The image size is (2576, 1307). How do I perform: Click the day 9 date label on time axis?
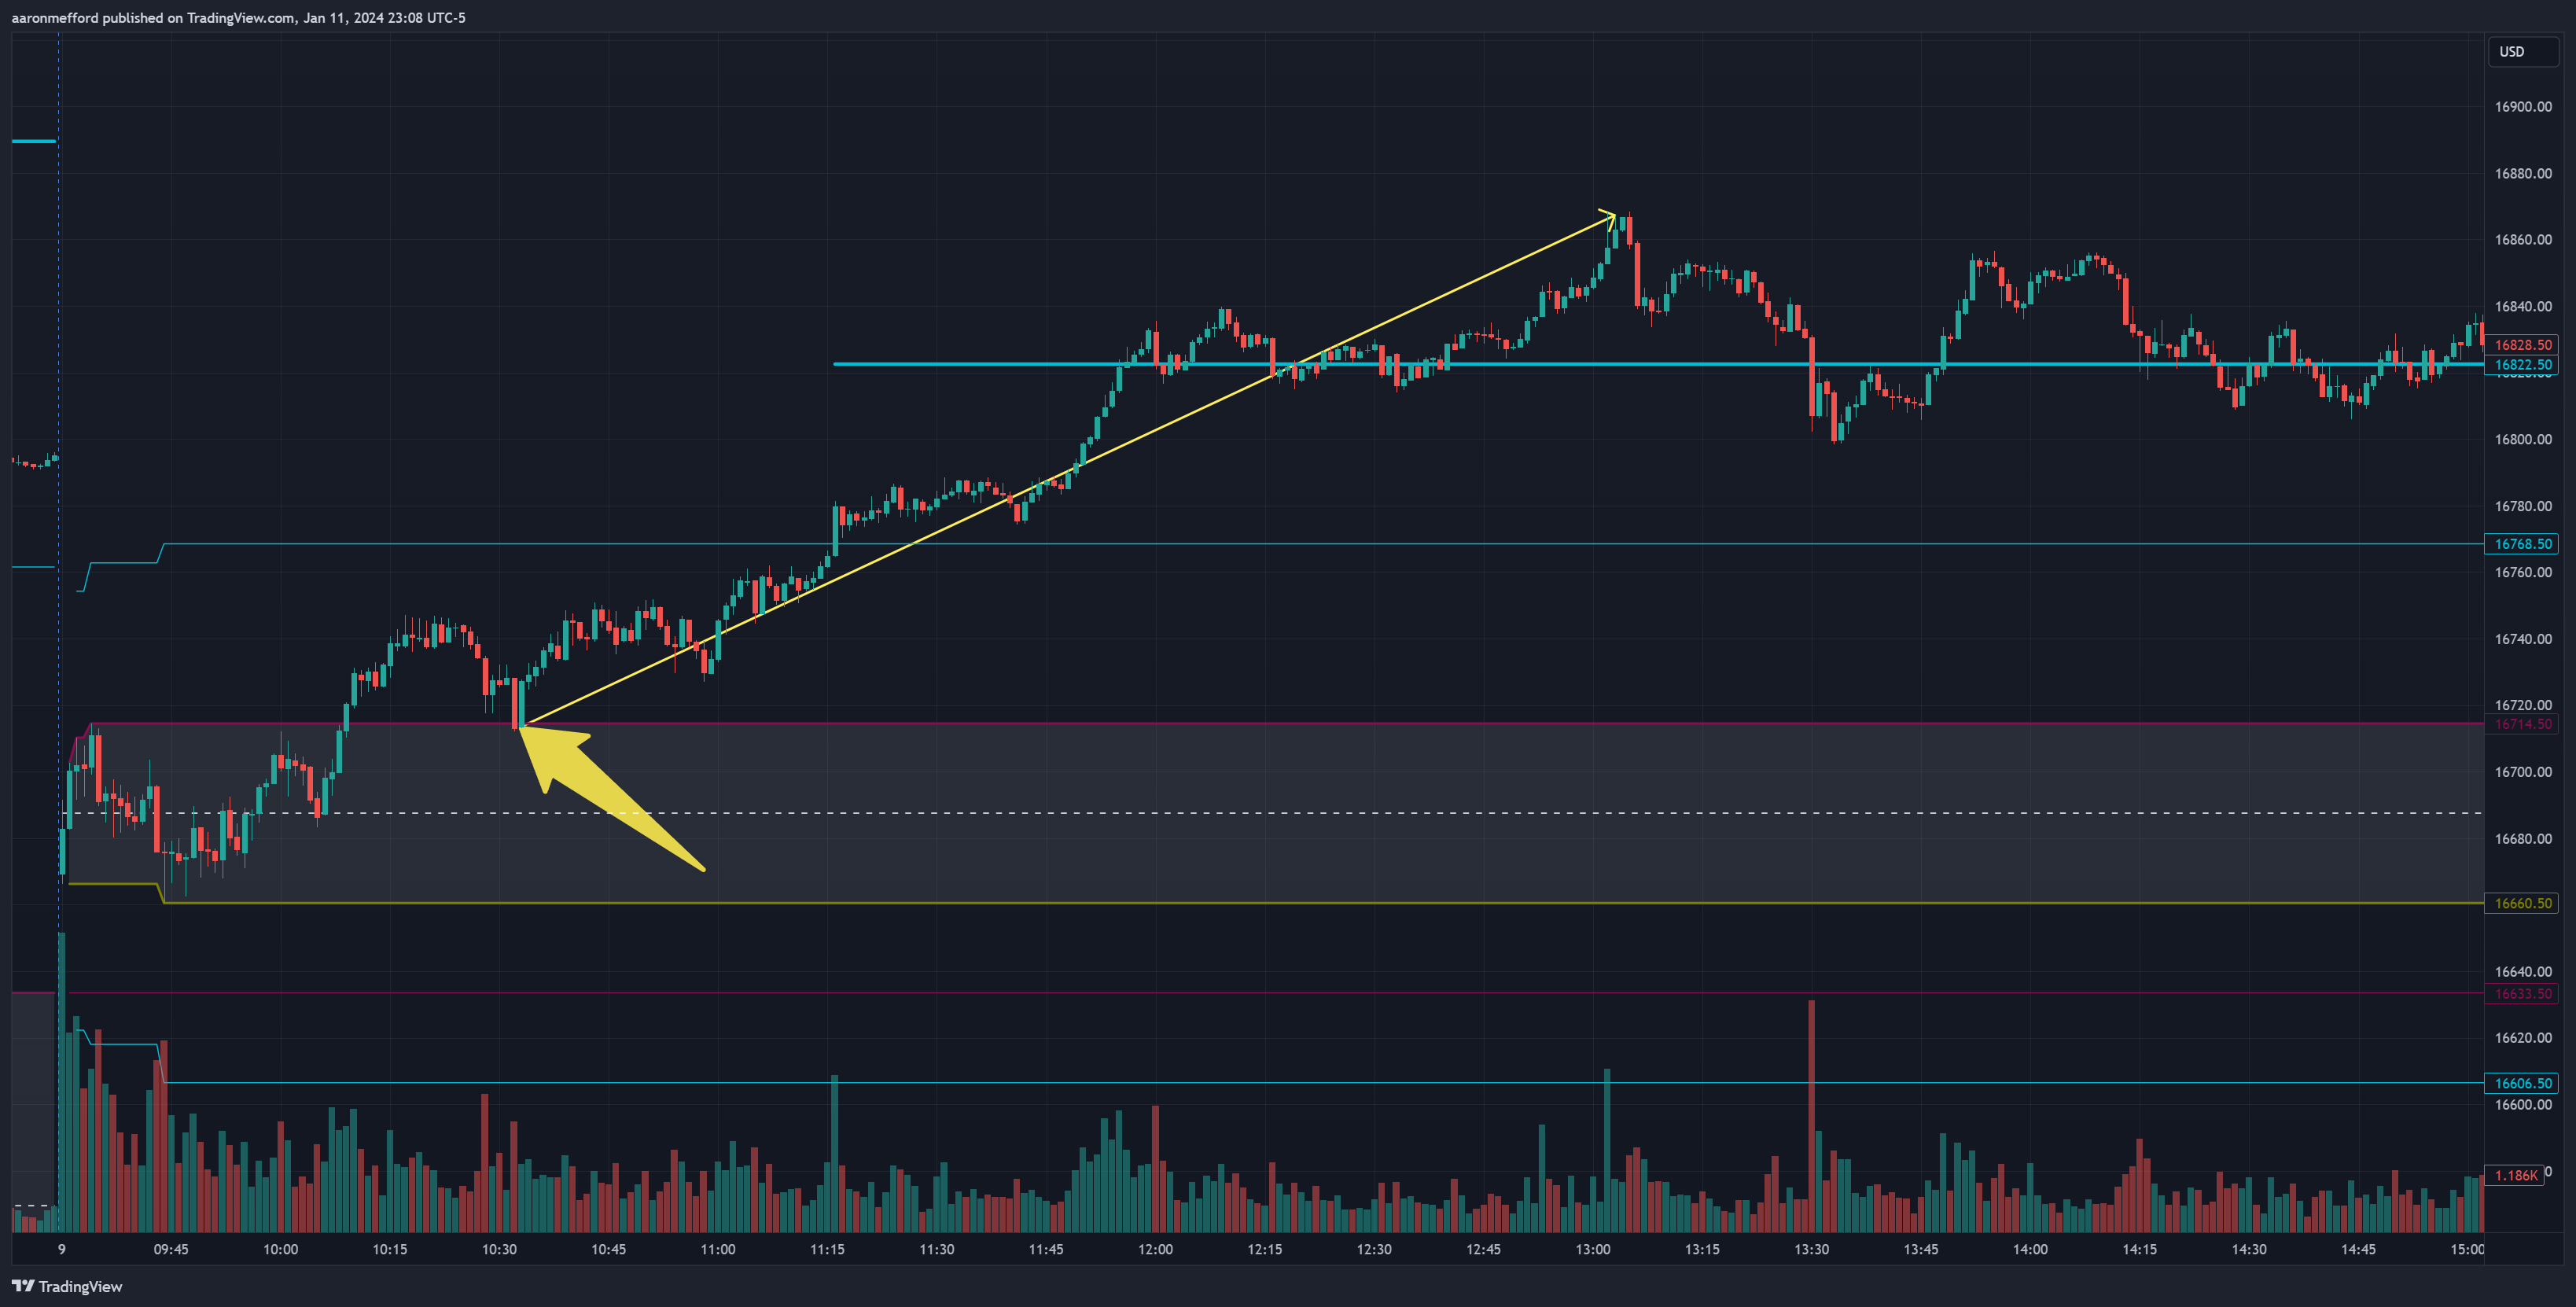pyautogui.click(x=62, y=1249)
